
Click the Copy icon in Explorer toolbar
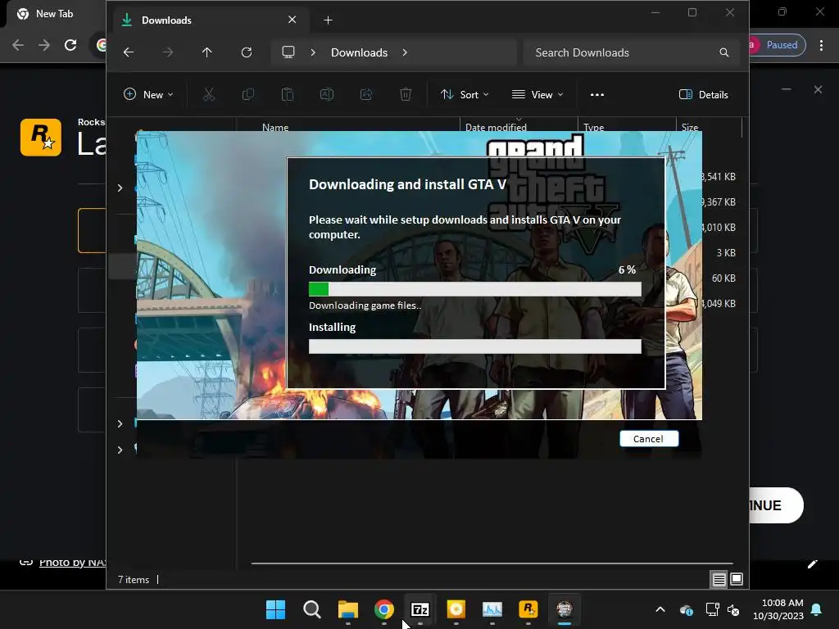tap(247, 95)
